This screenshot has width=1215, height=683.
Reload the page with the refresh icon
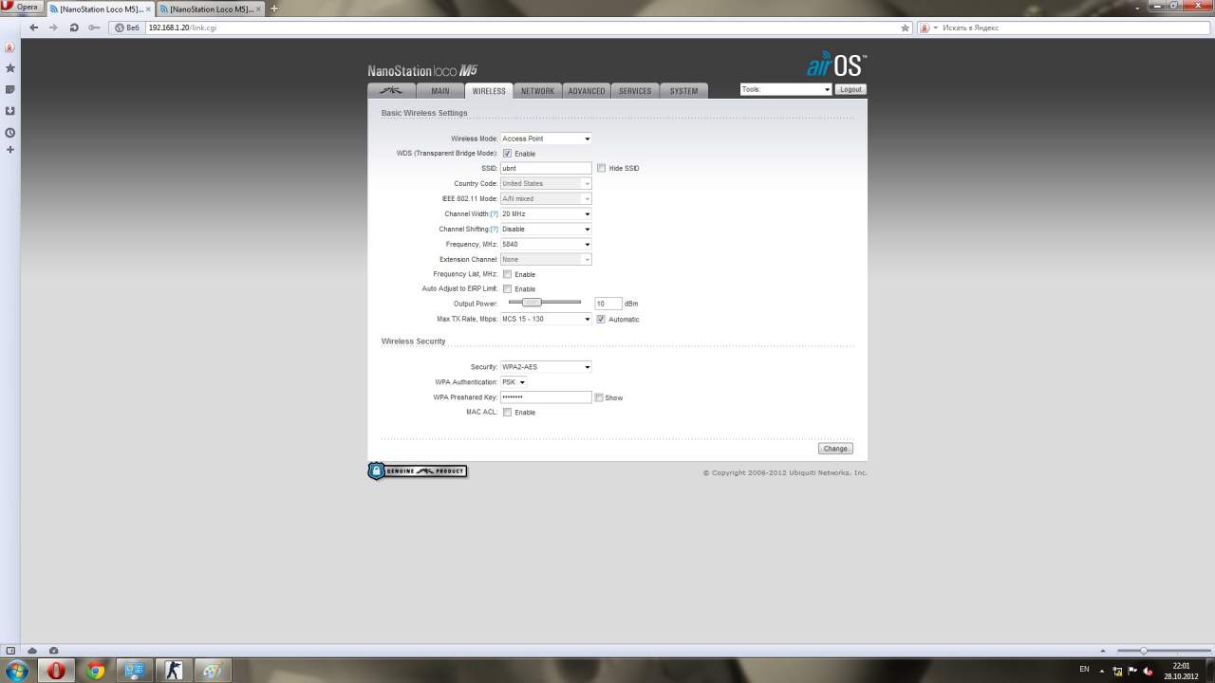click(x=74, y=28)
